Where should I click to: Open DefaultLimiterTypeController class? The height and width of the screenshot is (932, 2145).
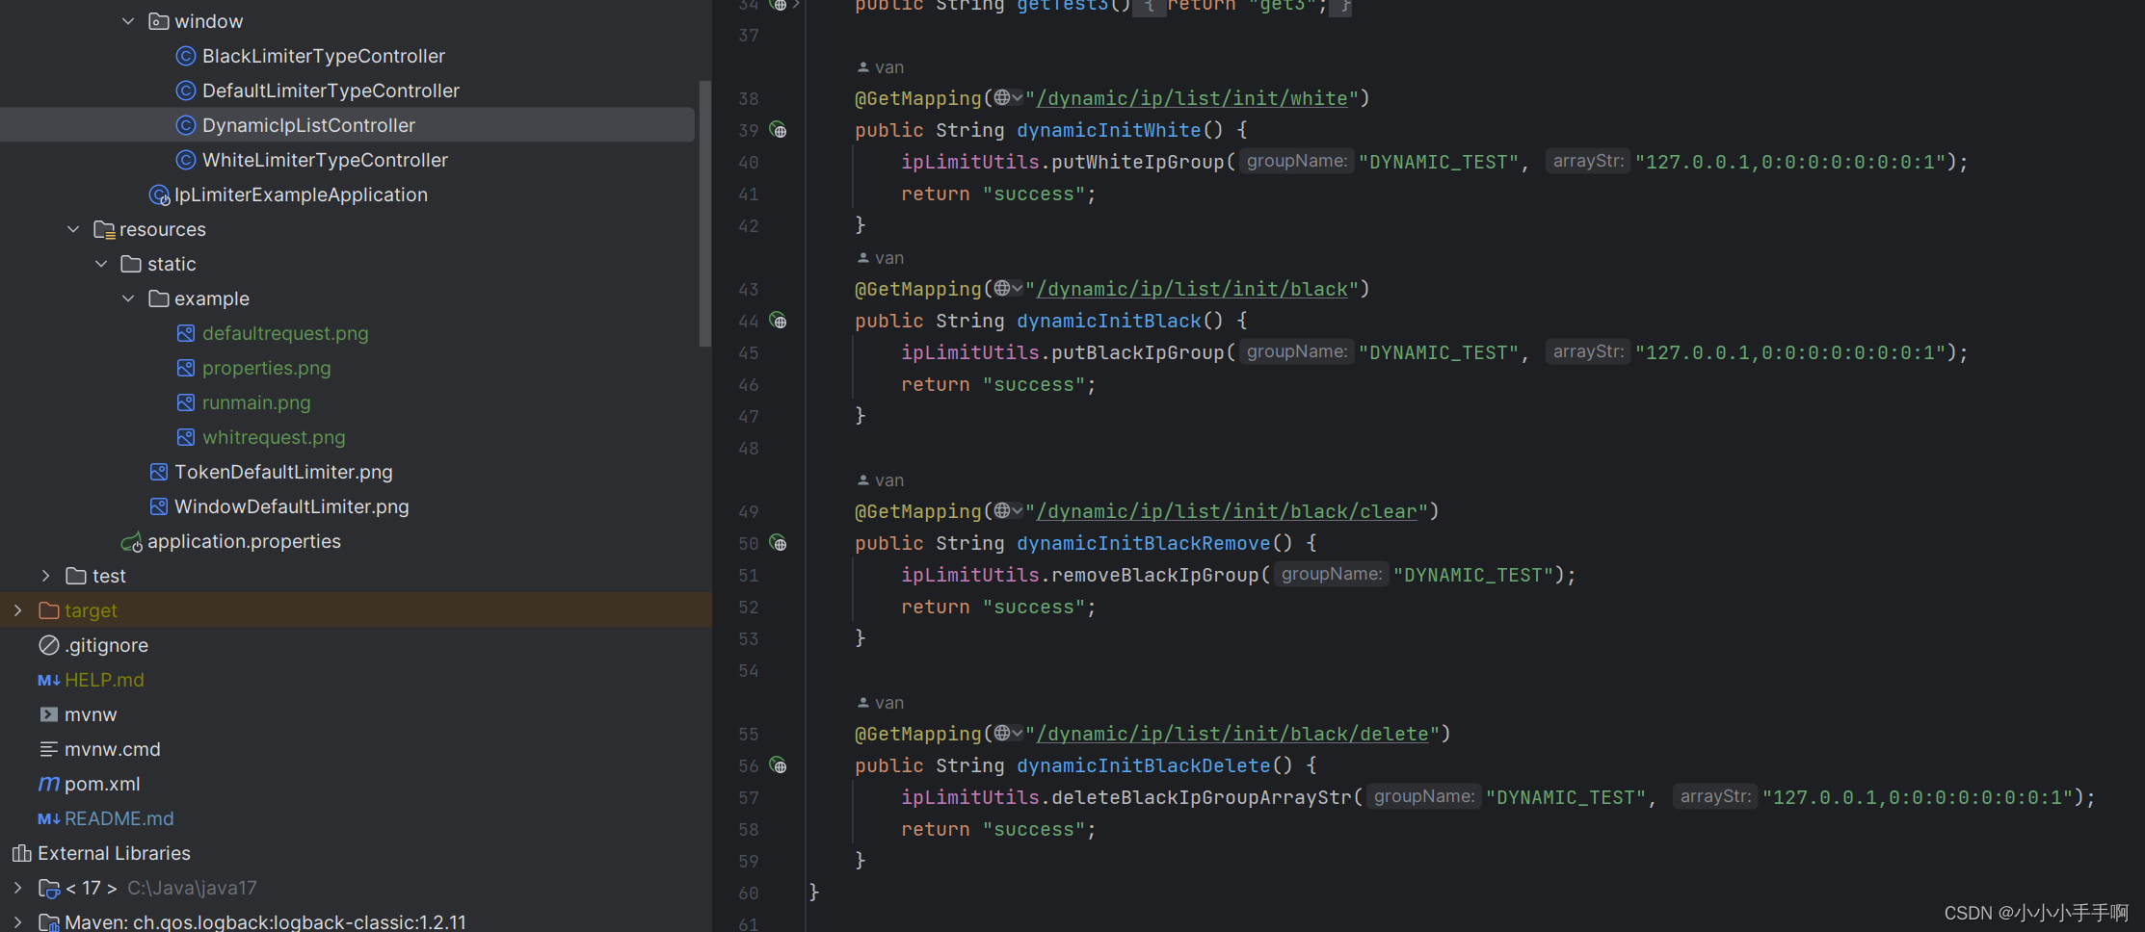pos(331,91)
